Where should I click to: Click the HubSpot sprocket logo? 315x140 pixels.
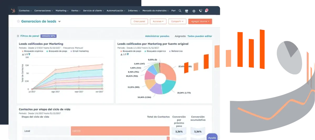click(x=13, y=11)
